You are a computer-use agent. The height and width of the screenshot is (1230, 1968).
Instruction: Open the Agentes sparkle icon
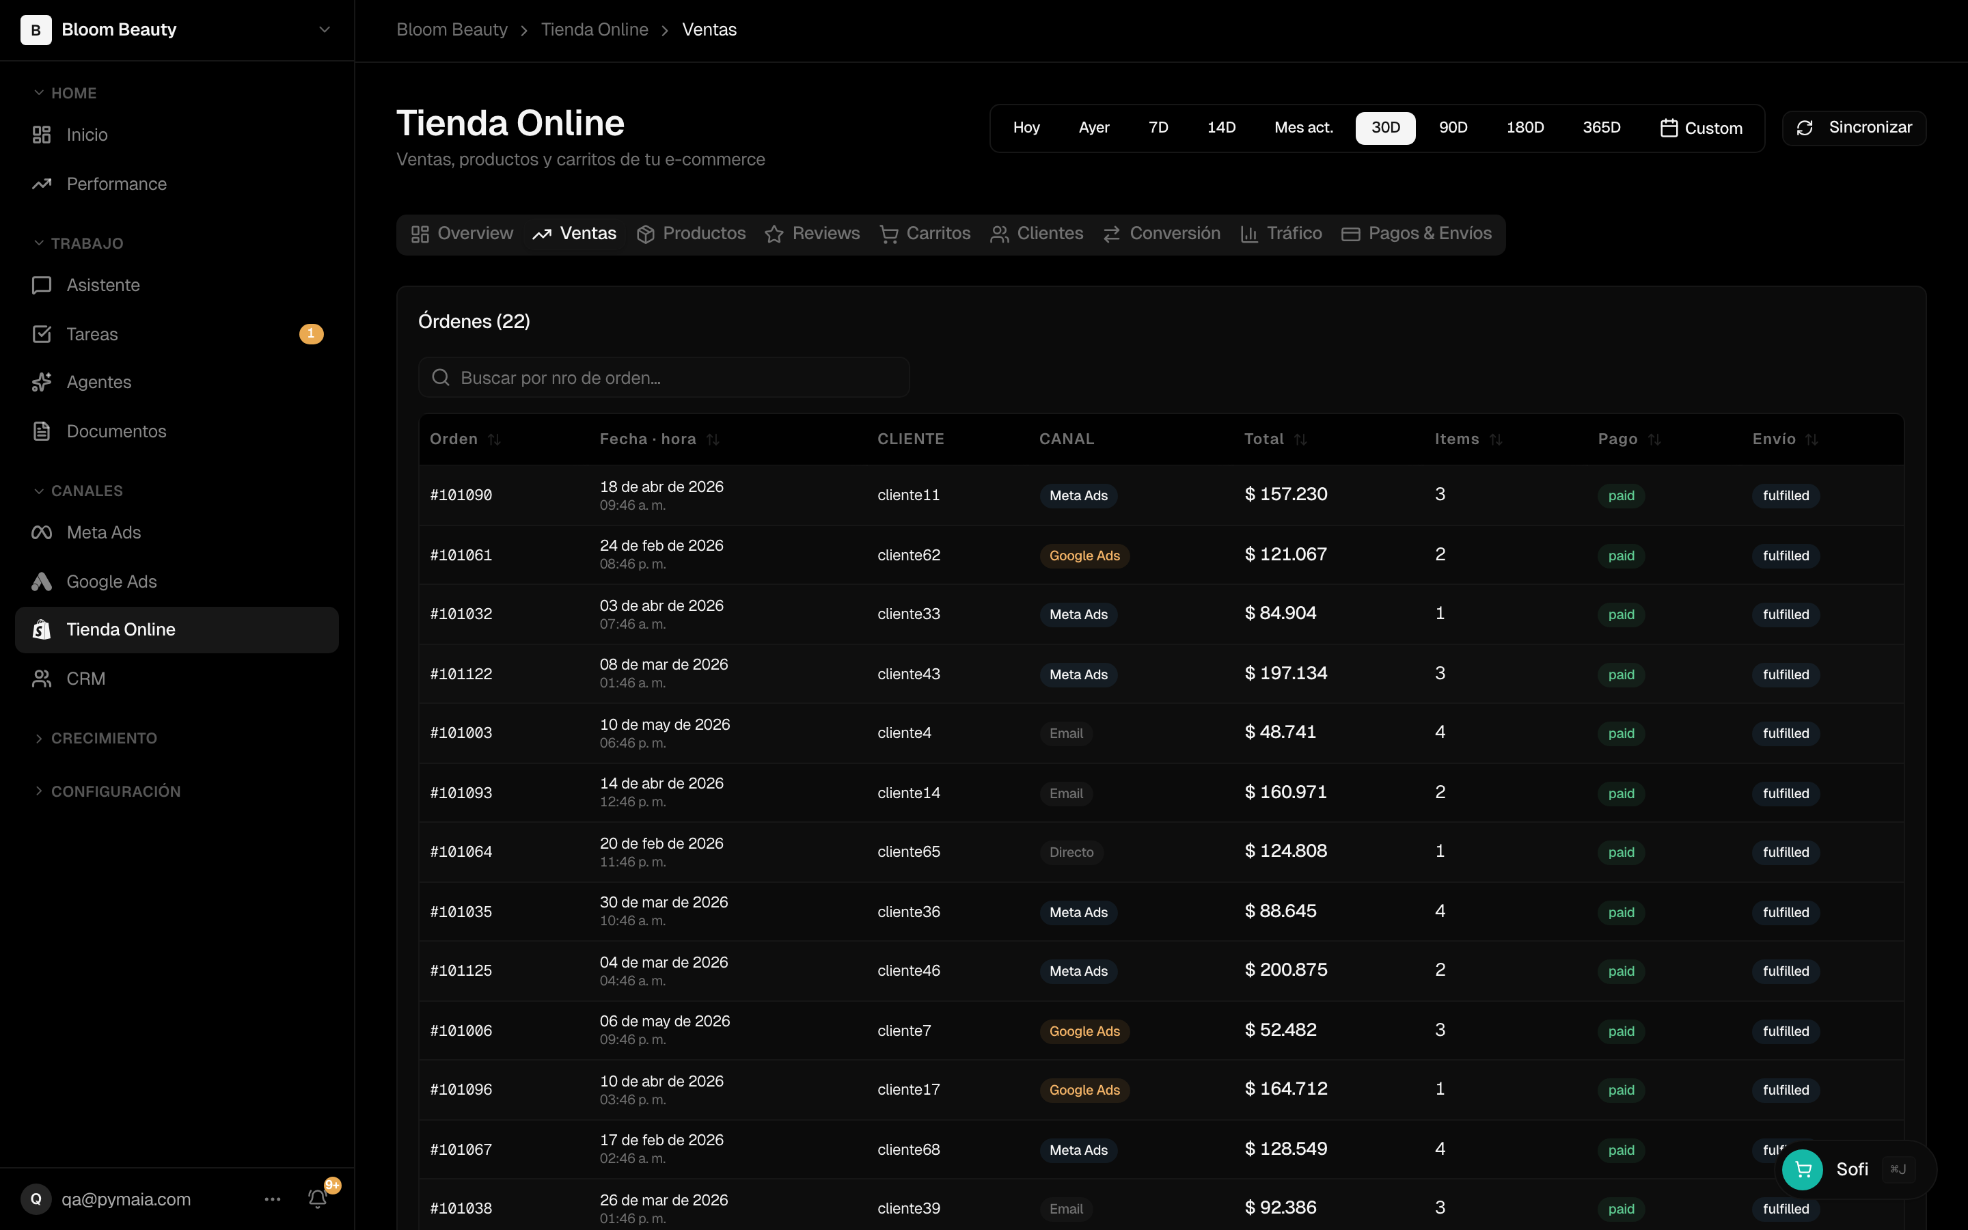click(x=42, y=383)
